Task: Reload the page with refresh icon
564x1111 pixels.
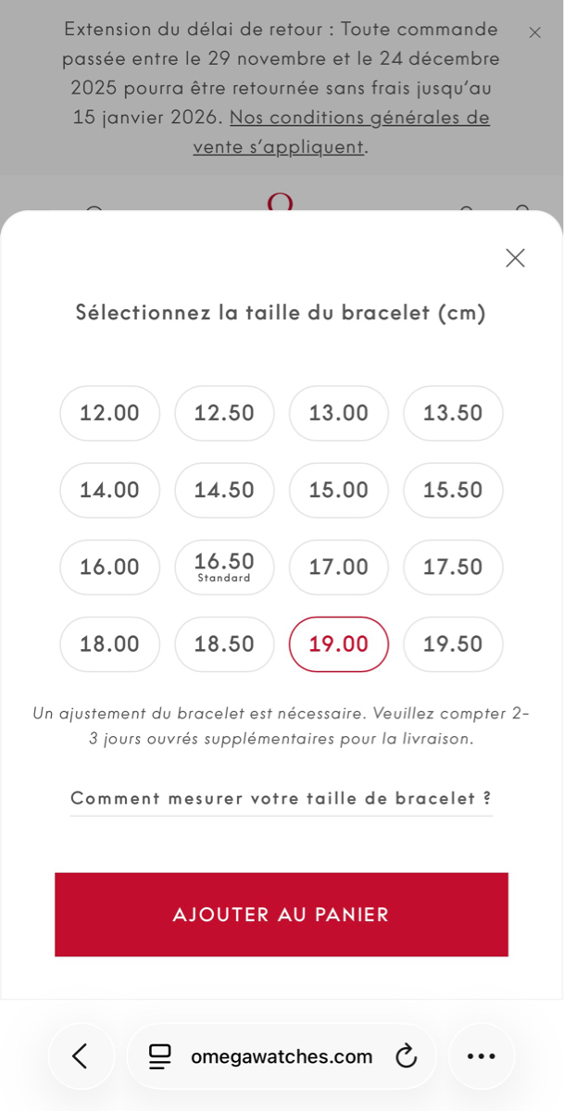Action: click(406, 1056)
